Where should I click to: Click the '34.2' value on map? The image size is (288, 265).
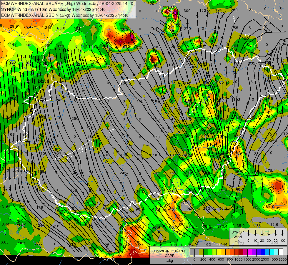click(x=140, y=191)
